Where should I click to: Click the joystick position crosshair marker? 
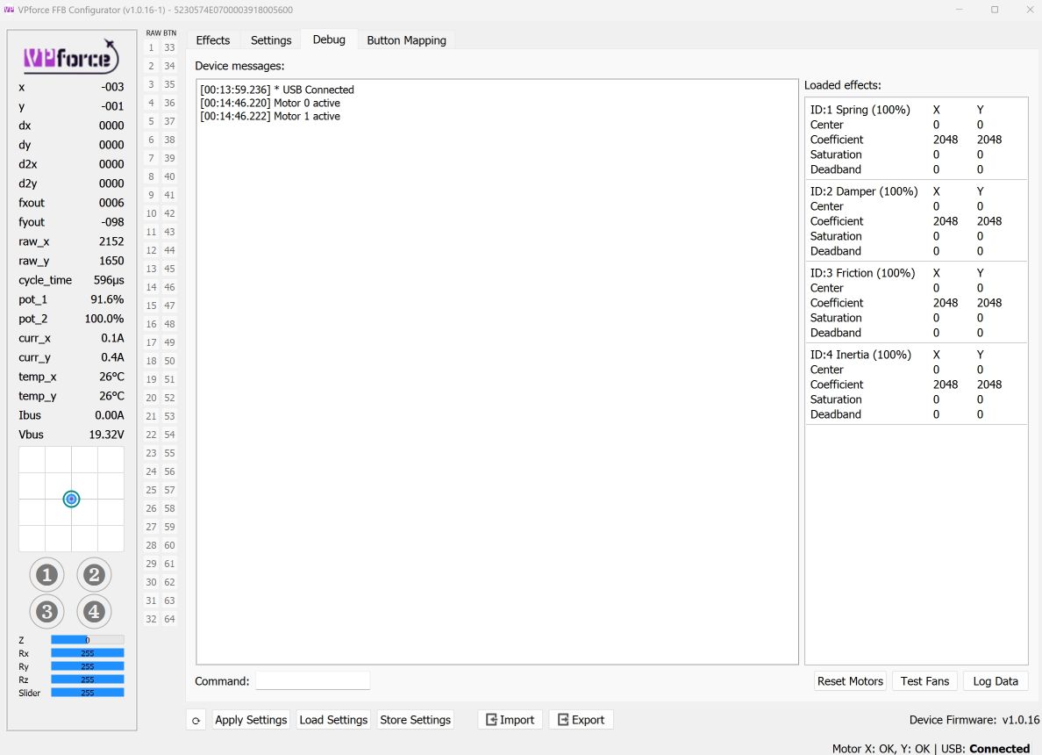click(x=71, y=499)
